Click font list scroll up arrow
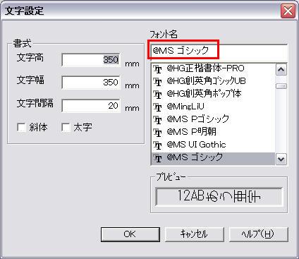 (281, 70)
